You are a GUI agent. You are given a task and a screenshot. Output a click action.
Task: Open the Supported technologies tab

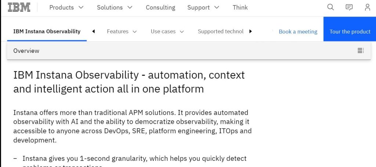(221, 32)
